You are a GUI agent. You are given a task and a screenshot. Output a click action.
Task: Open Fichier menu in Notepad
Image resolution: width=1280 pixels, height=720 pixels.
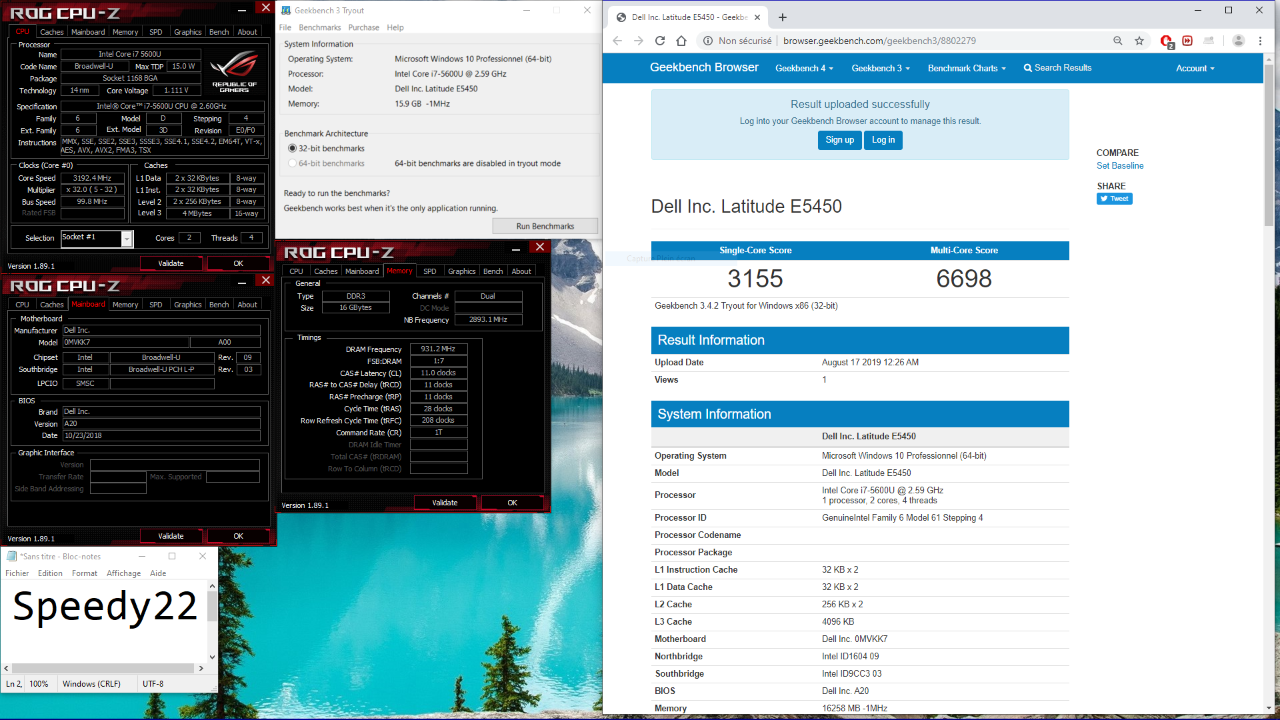[x=17, y=573]
